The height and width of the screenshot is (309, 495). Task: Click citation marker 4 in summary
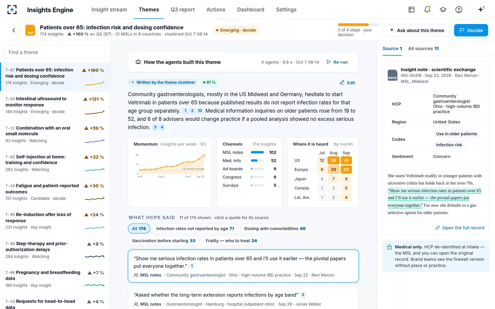click(162, 127)
